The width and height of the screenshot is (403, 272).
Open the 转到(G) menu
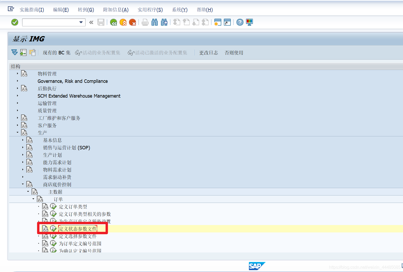click(x=86, y=10)
